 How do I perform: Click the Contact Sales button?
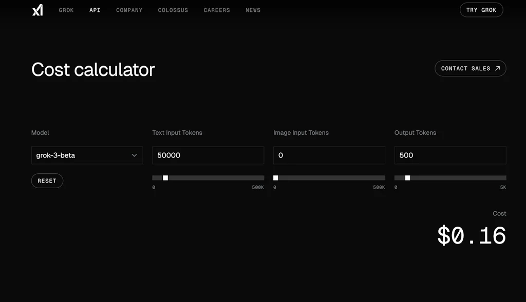470,68
